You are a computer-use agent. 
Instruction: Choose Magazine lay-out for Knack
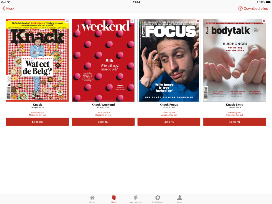pos(38,115)
